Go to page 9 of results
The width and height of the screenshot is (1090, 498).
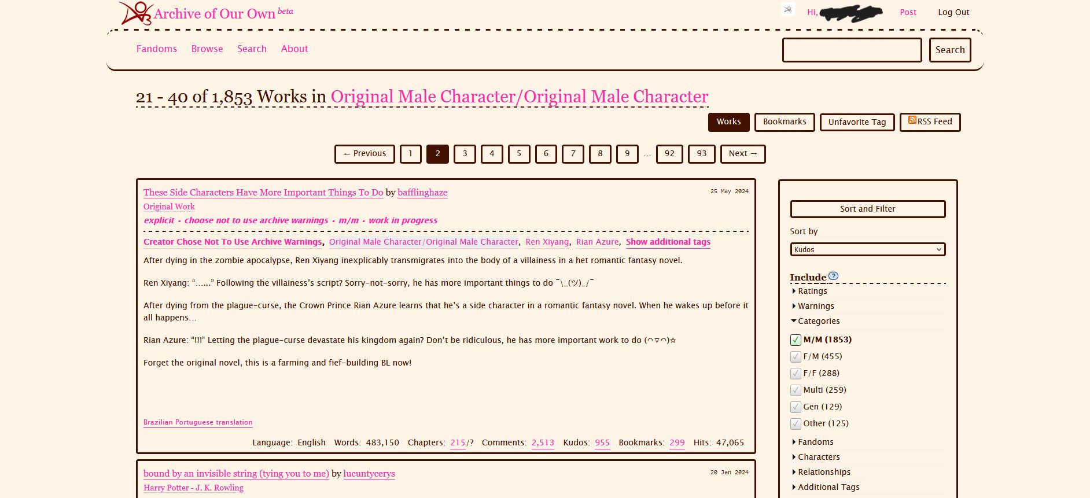[627, 154]
